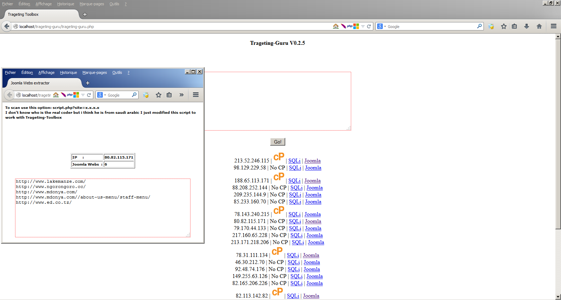
Task: Open SQLi link for 217.160.65.228
Action: pos(296,235)
